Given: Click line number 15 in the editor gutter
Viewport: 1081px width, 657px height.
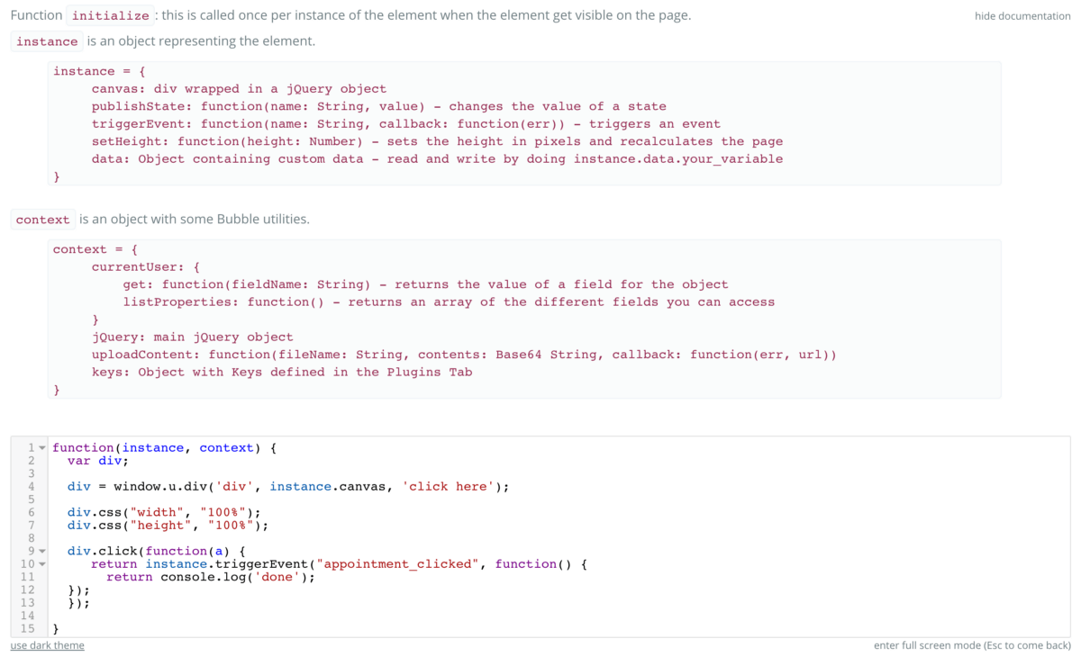Looking at the screenshot, I should pyautogui.click(x=27, y=628).
